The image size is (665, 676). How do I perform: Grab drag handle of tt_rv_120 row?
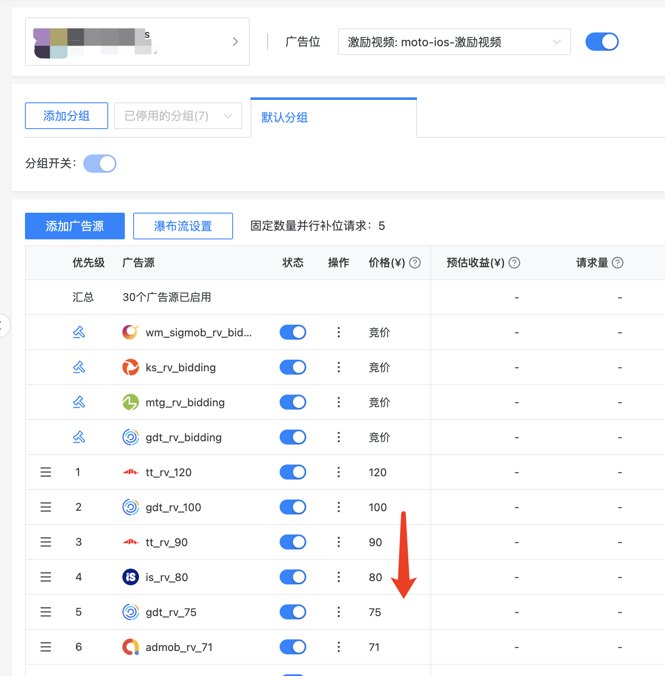pyautogui.click(x=46, y=472)
